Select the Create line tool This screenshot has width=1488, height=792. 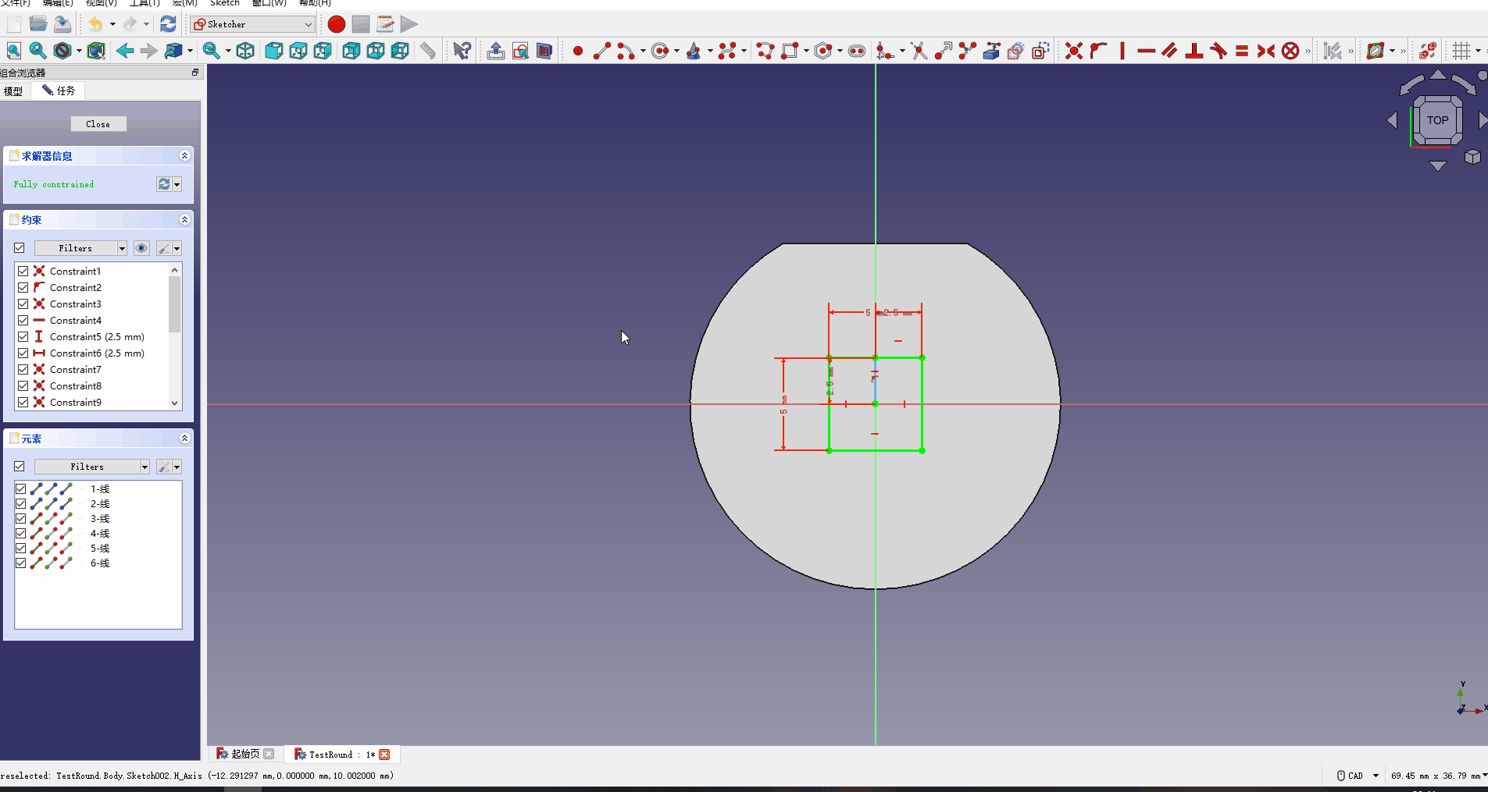tap(601, 51)
